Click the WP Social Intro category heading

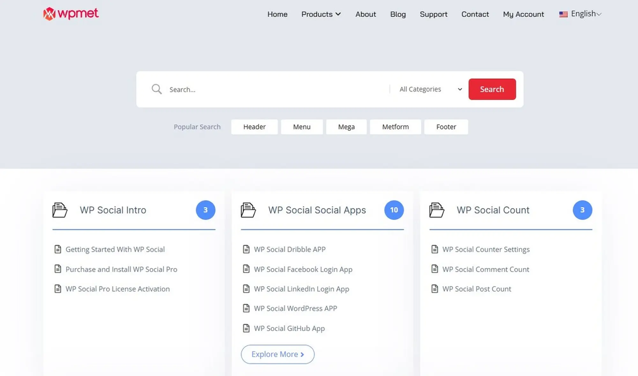(113, 210)
